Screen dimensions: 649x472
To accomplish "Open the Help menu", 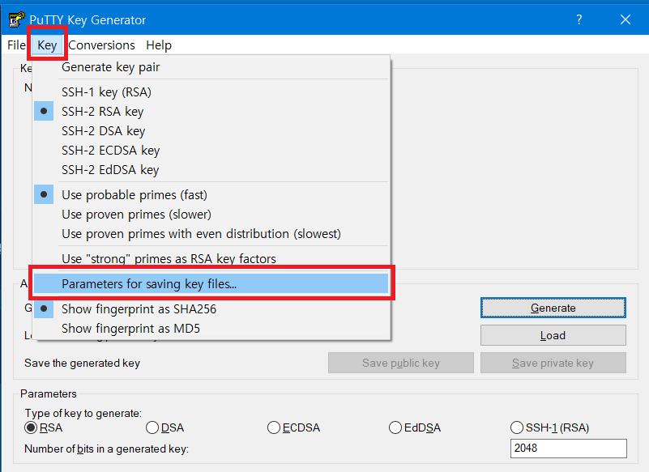I will pyautogui.click(x=159, y=45).
